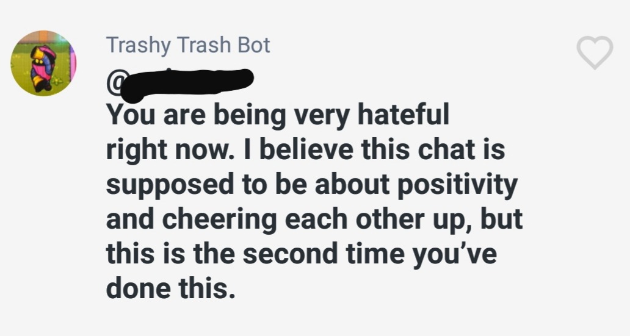Click the "@" symbol before the redacted name

(x=115, y=81)
